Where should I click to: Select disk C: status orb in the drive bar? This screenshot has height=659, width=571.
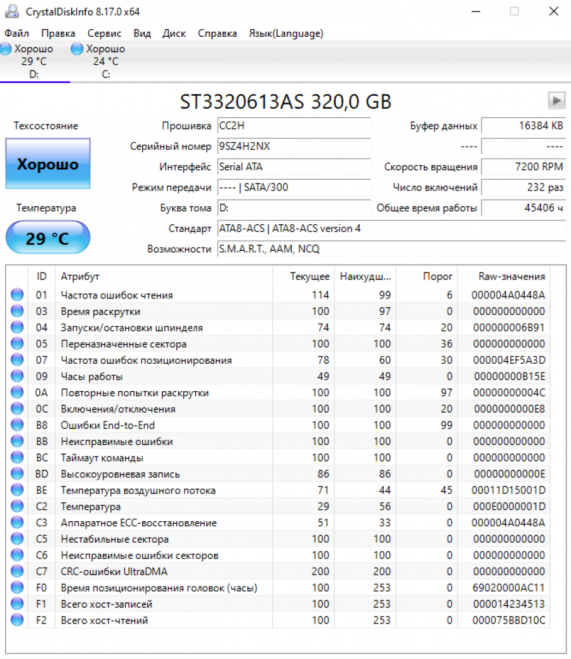point(77,50)
